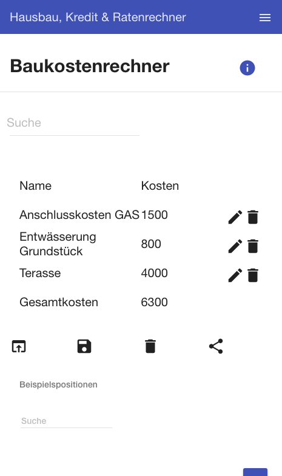Delete all entries with bottom trash icon
This screenshot has width=282, height=476.
150,346
